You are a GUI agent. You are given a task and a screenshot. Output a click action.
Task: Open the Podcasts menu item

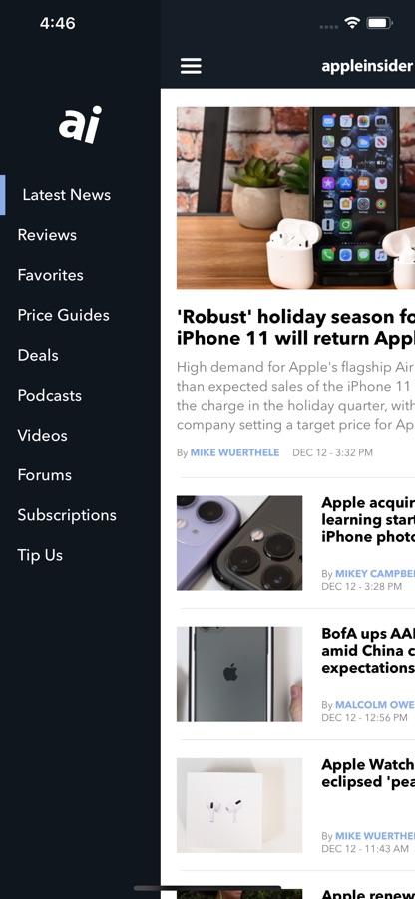tap(49, 396)
